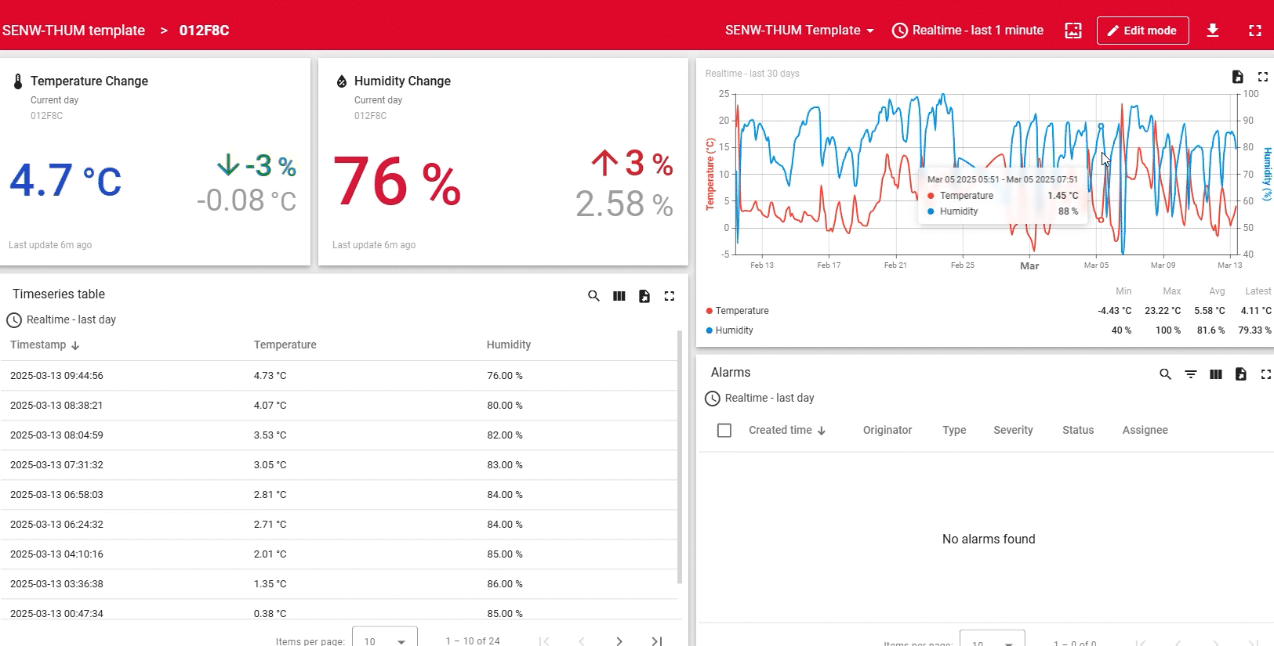1274x646 pixels.
Task: Click the 83.00 % humidity cell
Action: tap(504, 465)
